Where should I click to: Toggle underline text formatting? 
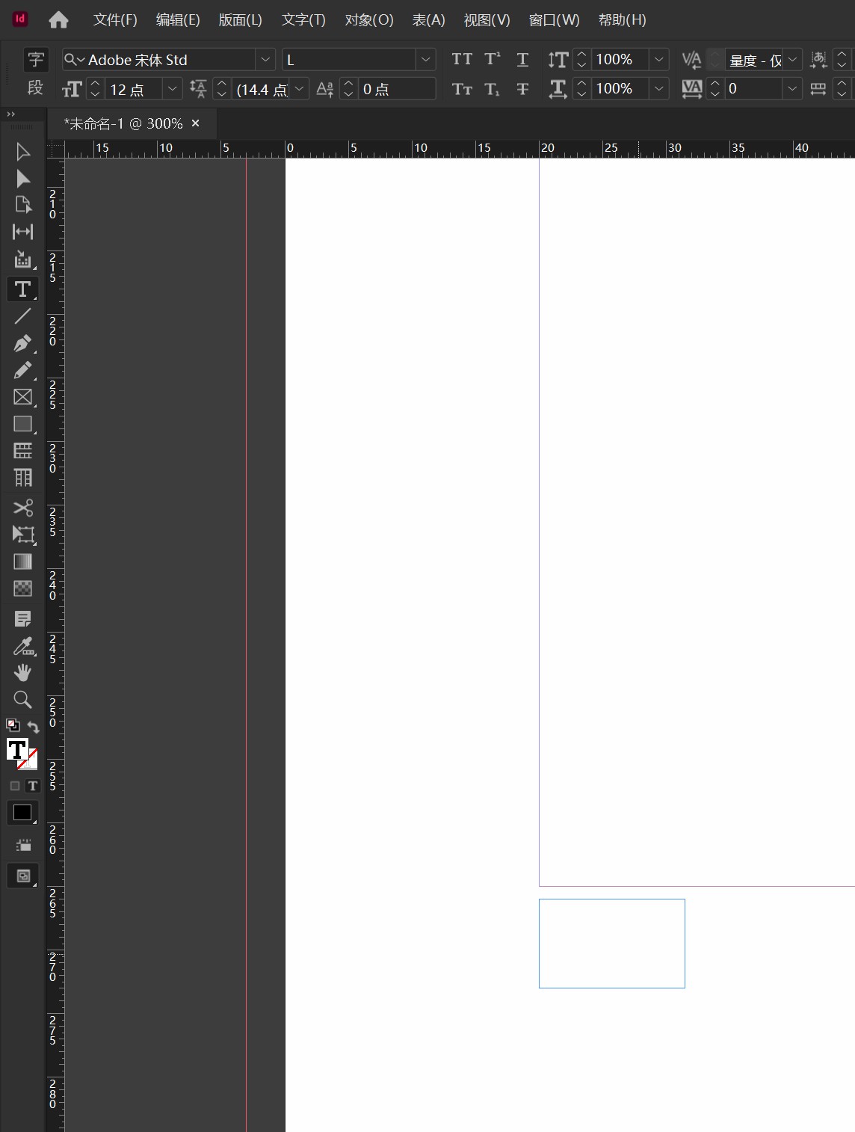(x=522, y=59)
